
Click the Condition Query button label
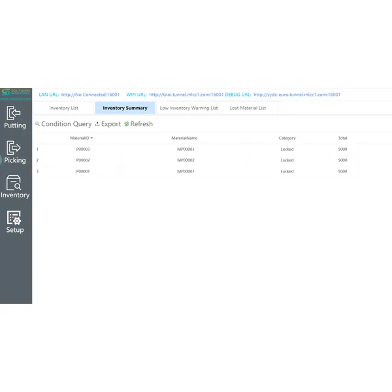coord(67,124)
